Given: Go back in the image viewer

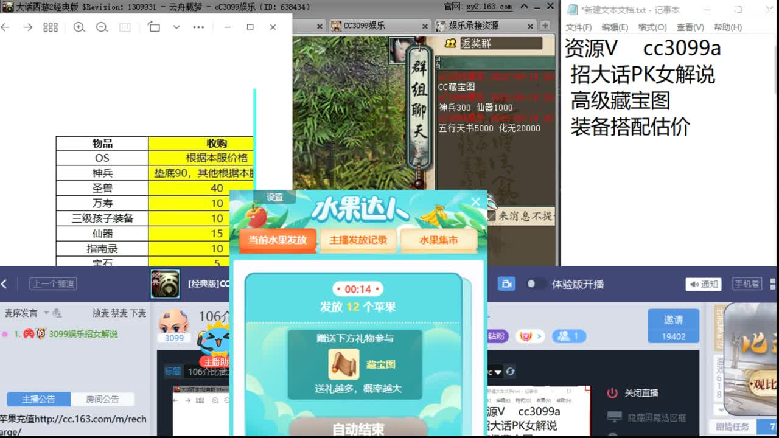Looking at the screenshot, I should point(5,27).
